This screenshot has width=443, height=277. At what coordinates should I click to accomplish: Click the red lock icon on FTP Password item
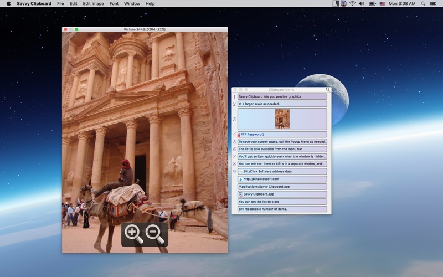coord(239,135)
